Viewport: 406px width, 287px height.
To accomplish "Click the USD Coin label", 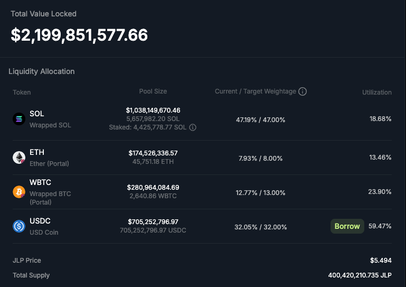I will [44, 232].
